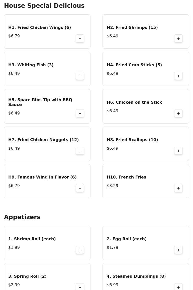Viewport: 193px width, 290px height.
Task: Click plus for H6 Chicken on the Stick
Action: click(x=178, y=113)
